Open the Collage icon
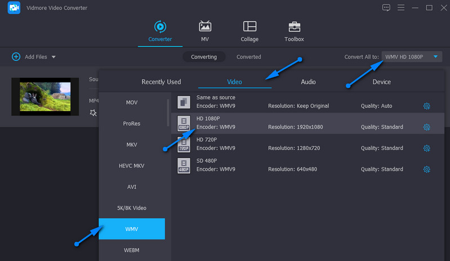The image size is (450, 261). click(249, 26)
